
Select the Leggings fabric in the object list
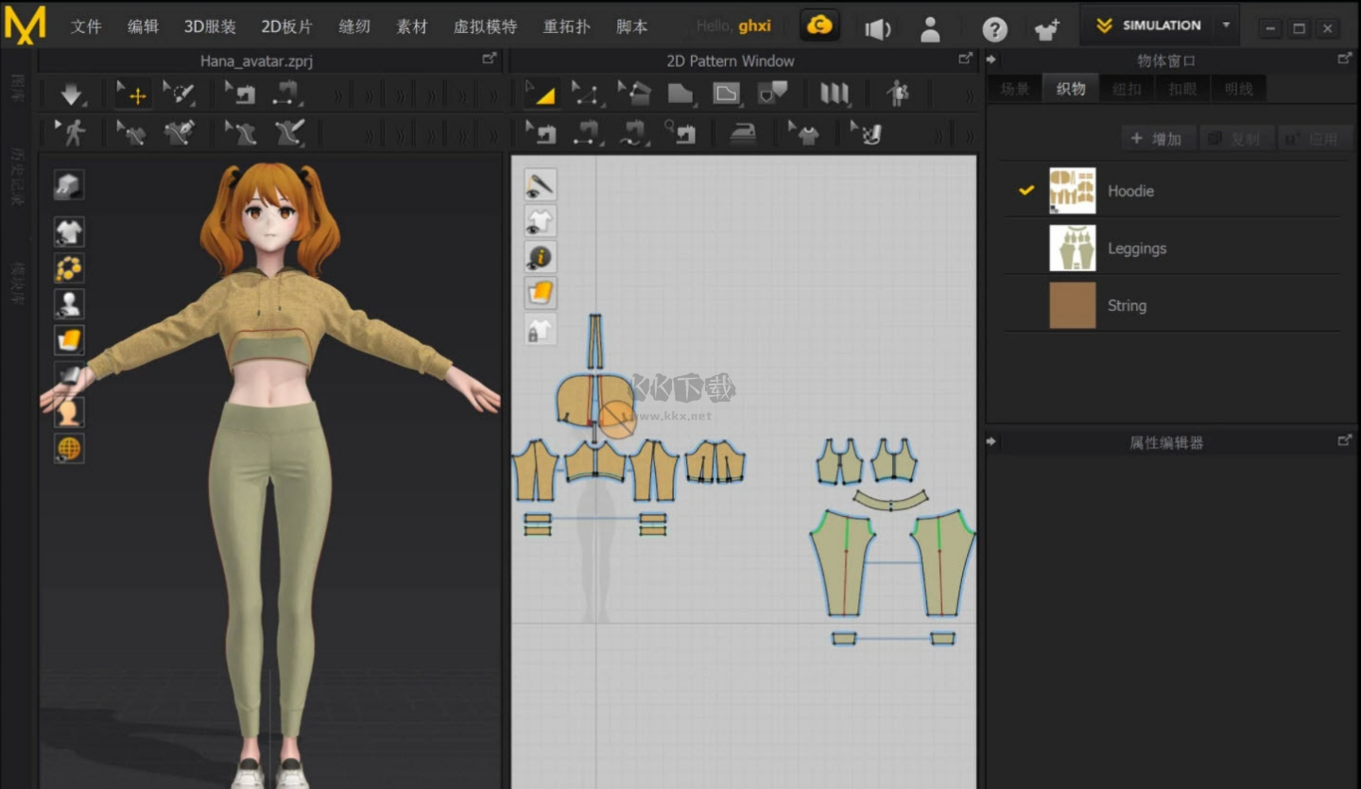pos(1137,248)
